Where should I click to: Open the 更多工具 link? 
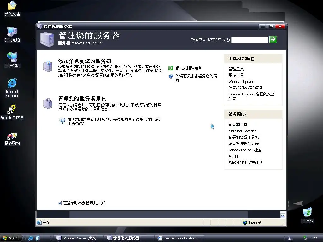click(236, 75)
